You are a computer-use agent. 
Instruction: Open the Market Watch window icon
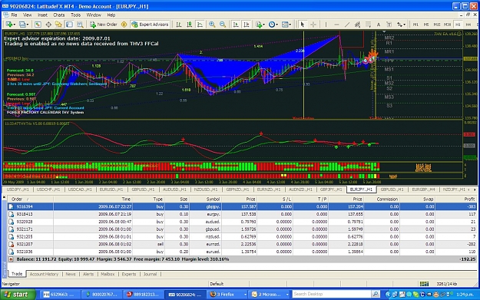tap(38, 25)
